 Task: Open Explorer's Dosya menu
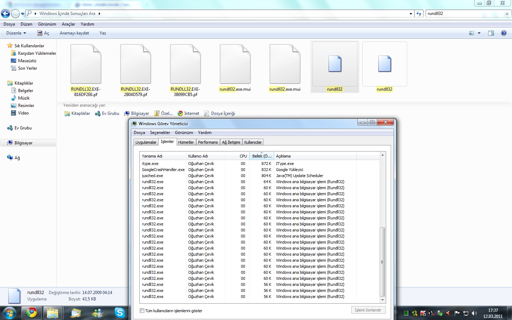(x=9, y=24)
